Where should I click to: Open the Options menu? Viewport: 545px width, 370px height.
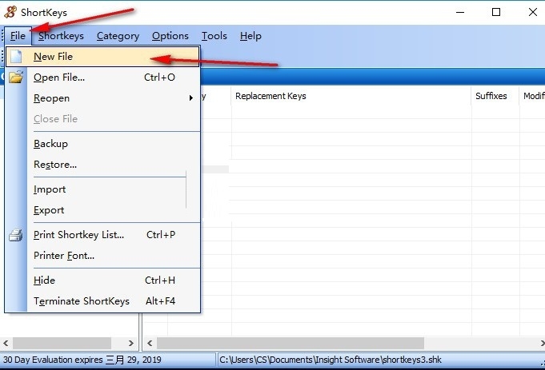[170, 36]
